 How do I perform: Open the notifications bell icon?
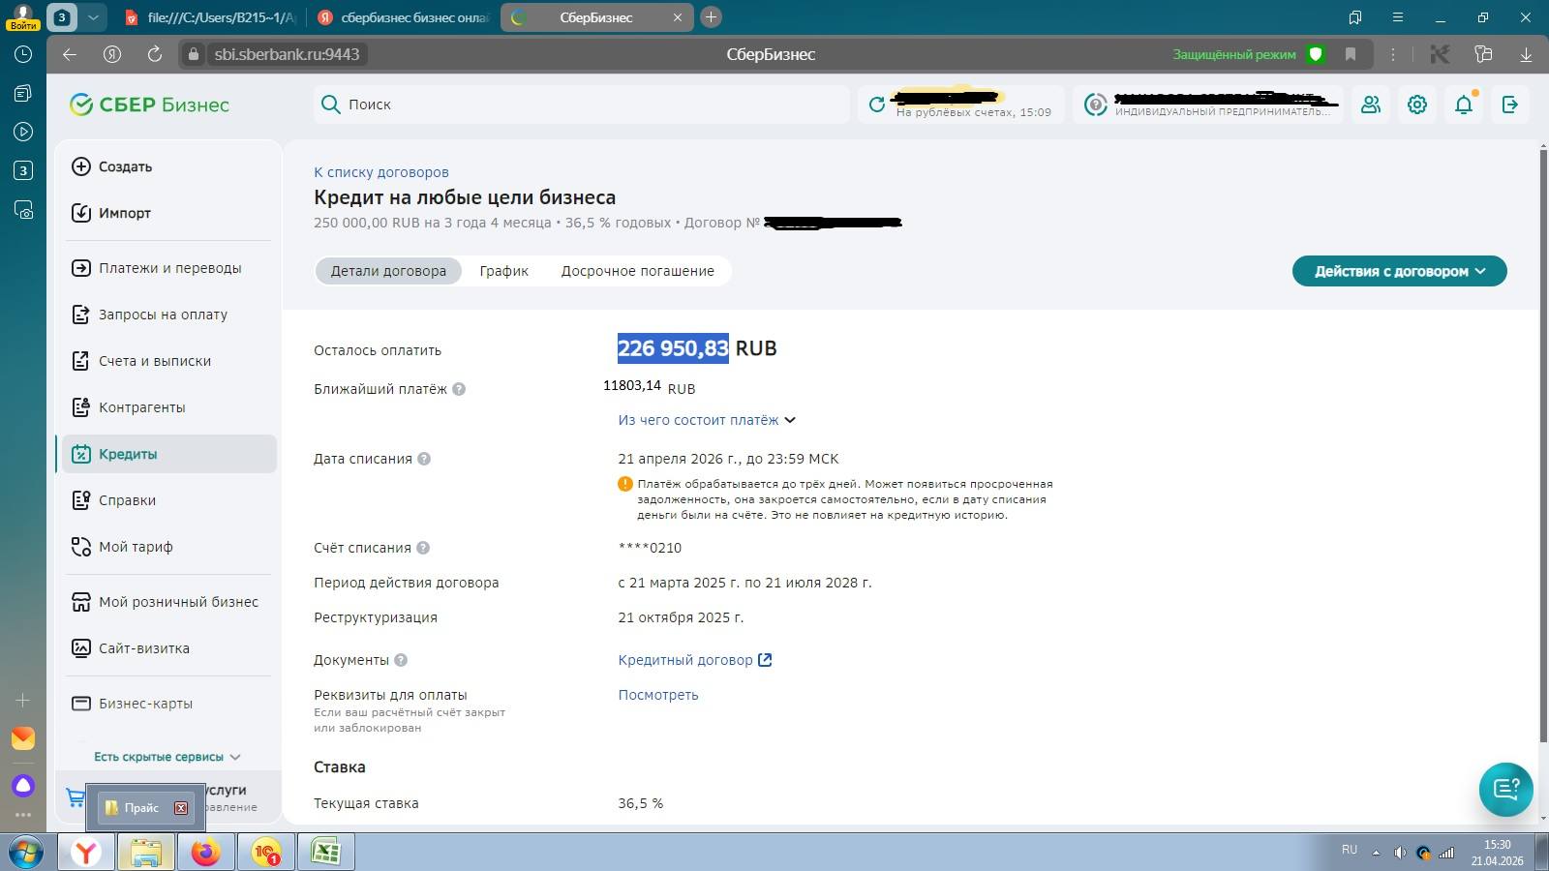tap(1464, 105)
